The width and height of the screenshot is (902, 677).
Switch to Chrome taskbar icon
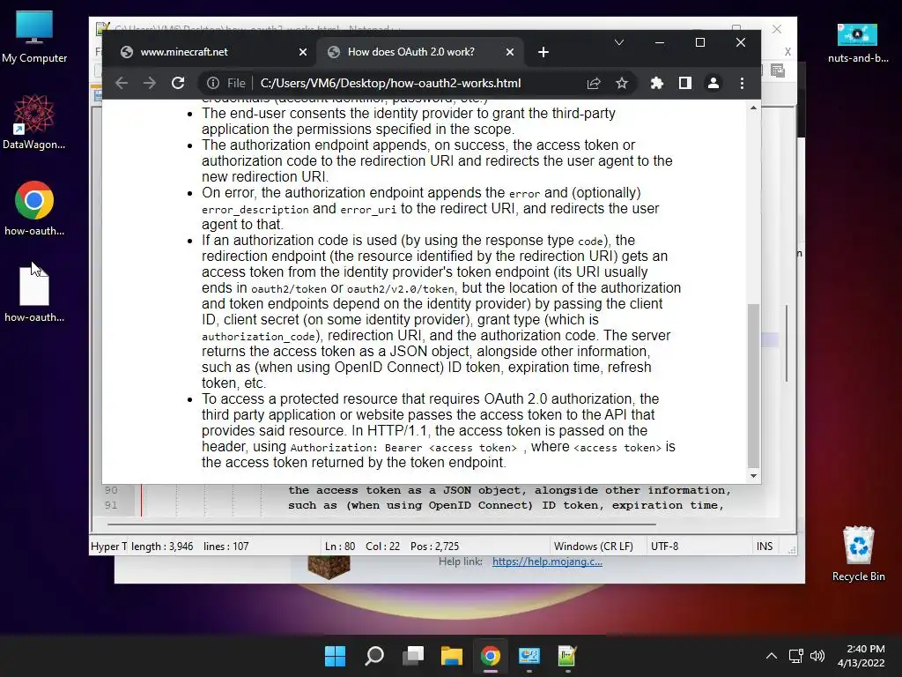click(x=491, y=656)
